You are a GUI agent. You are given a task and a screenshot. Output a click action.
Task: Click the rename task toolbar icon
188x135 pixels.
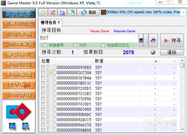[62, 12]
